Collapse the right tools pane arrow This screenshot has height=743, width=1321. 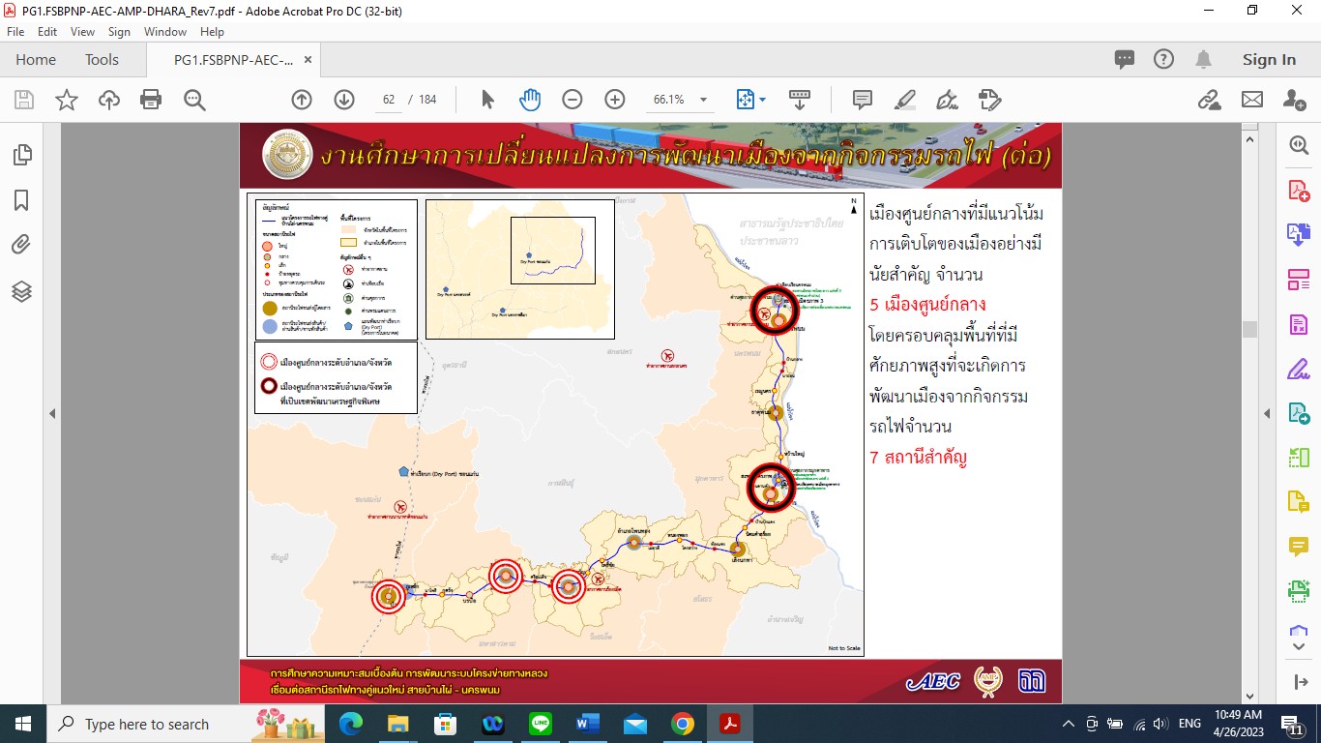[x=1267, y=414]
